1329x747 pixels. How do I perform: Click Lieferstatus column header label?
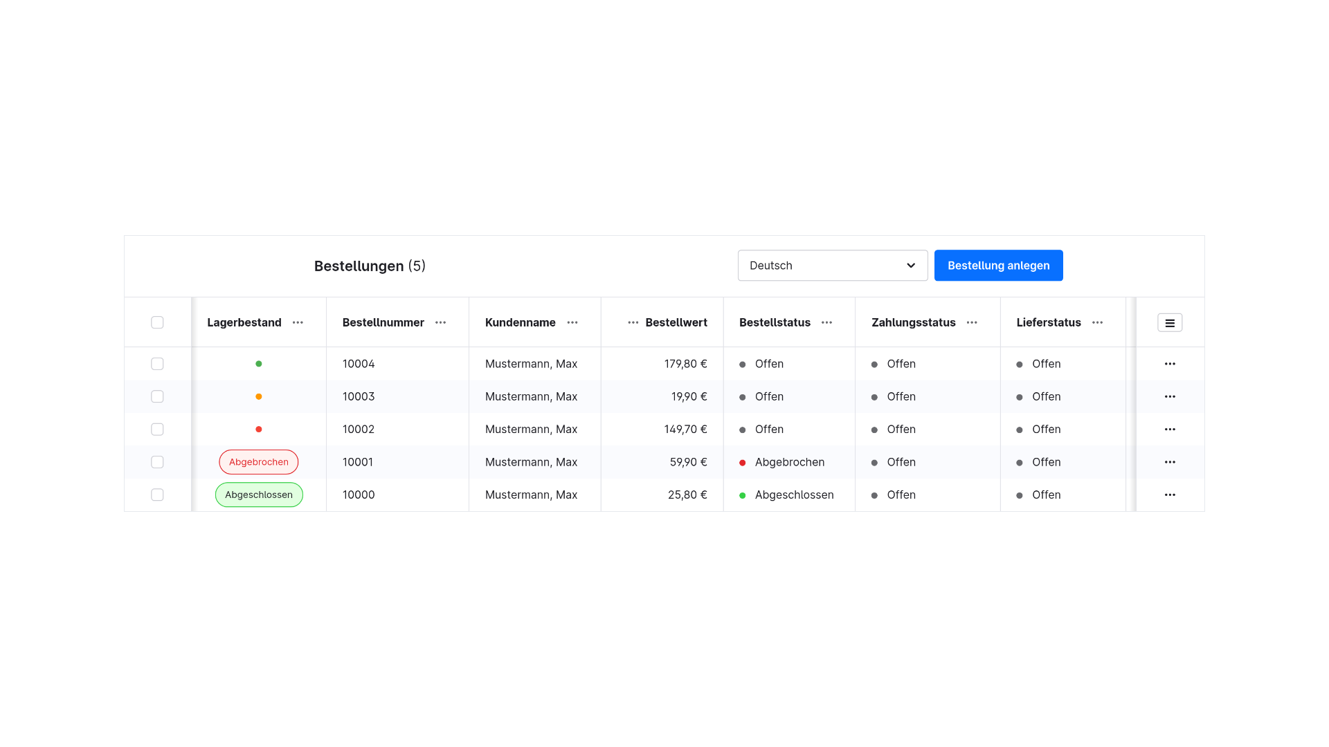pyautogui.click(x=1049, y=322)
